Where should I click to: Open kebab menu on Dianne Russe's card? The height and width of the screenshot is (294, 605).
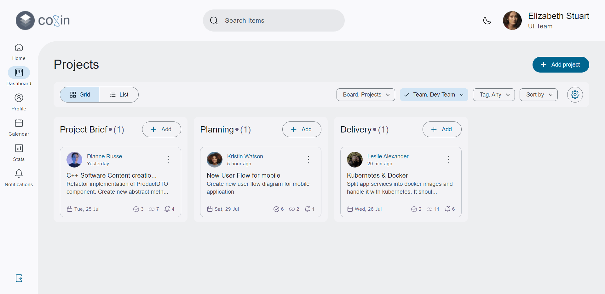coord(168,160)
